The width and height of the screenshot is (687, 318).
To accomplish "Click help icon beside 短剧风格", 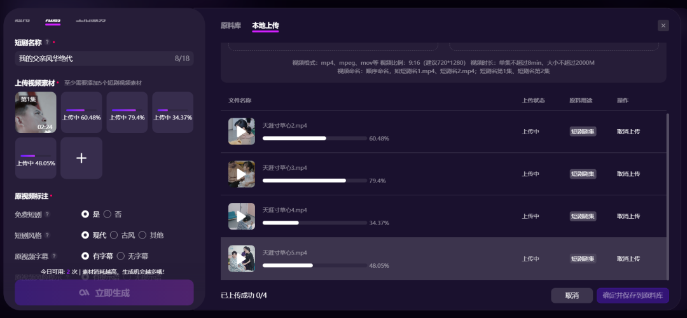I will click(x=47, y=235).
